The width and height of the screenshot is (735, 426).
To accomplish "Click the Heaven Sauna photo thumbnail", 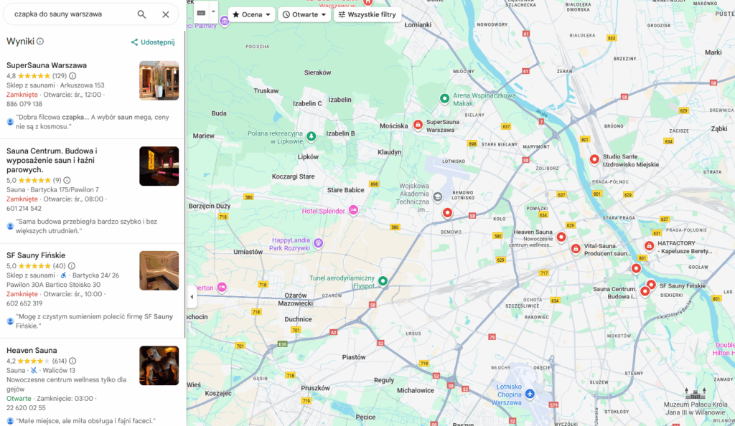I will (x=159, y=365).
